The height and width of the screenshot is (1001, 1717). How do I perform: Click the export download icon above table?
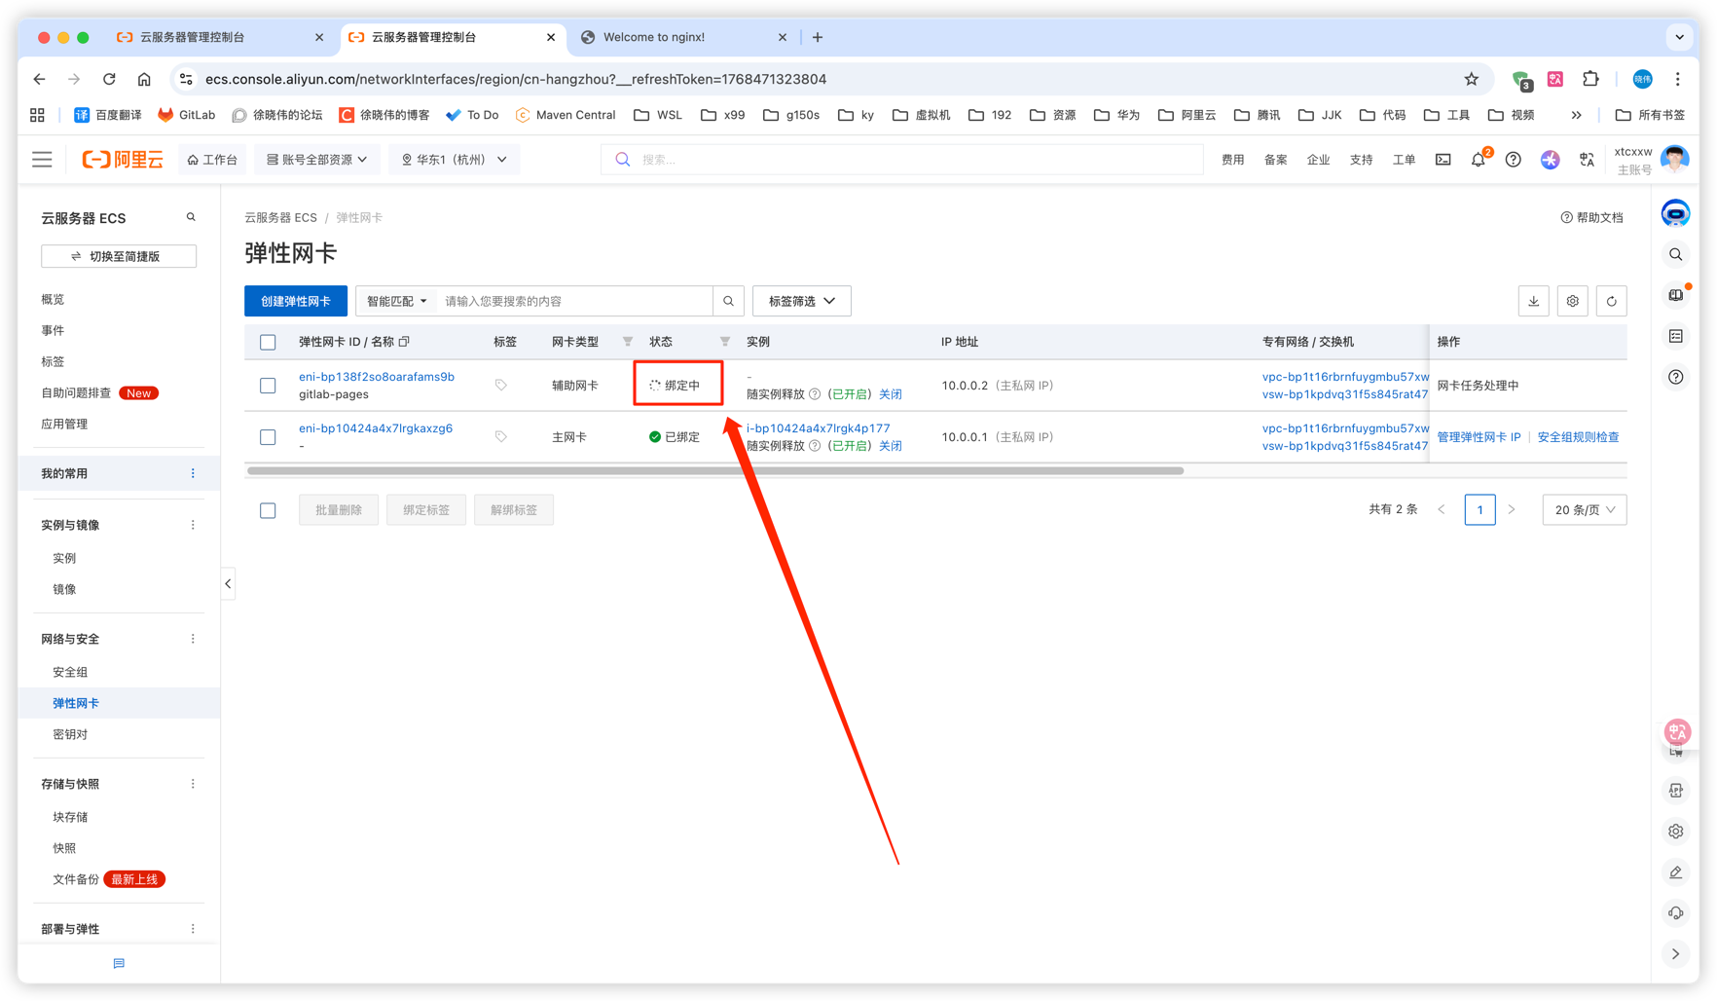(x=1533, y=301)
